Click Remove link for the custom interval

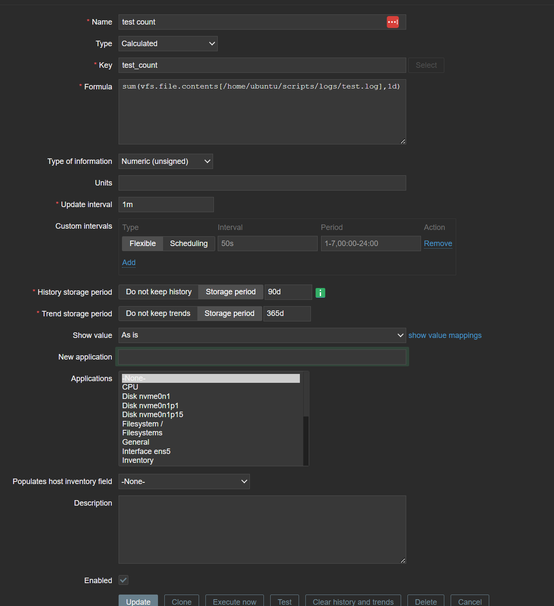(x=438, y=244)
